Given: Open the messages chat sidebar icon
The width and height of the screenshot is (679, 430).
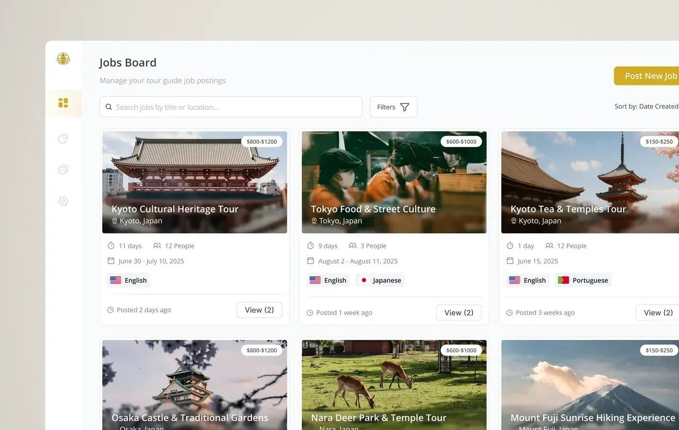Looking at the screenshot, I should [63, 170].
